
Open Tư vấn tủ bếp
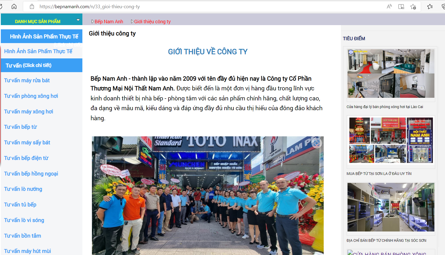tap(20, 205)
